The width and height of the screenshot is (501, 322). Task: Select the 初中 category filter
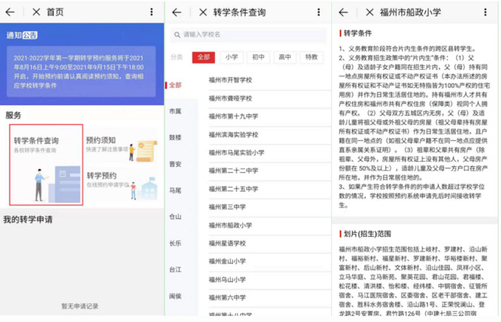(x=258, y=57)
